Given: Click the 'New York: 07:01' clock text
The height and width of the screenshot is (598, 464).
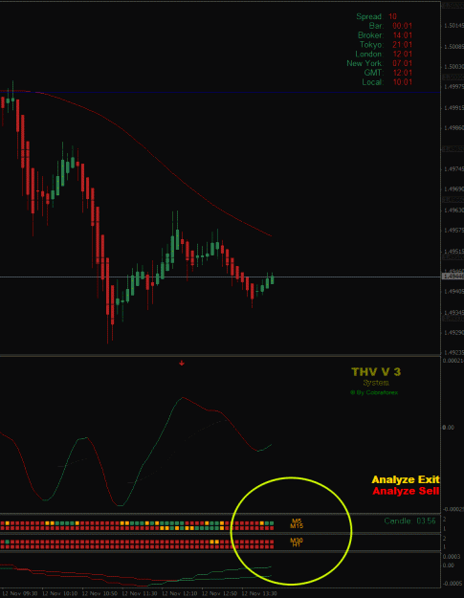Looking at the screenshot, I should coord(380,63).
